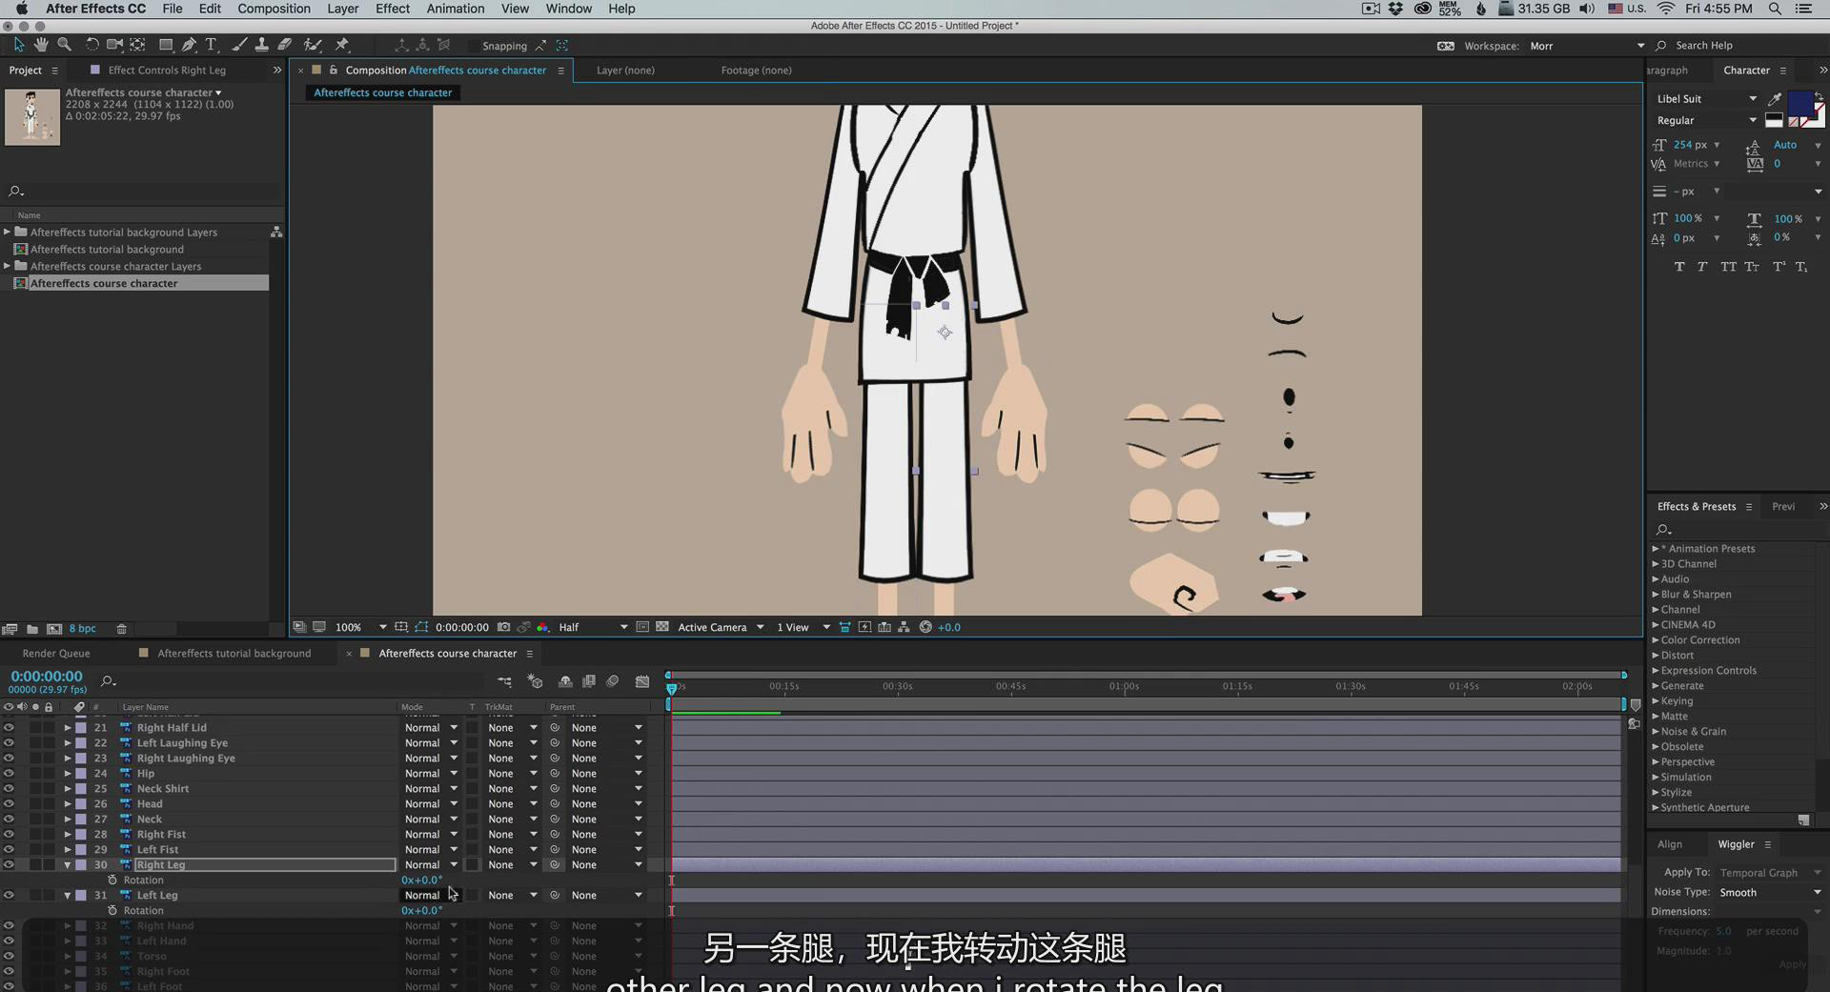The width and height of the screenshot is (1830, 992).
Task: Enable the Snapping checkbox
Action: pyautogui.click(x=473, y=46)
